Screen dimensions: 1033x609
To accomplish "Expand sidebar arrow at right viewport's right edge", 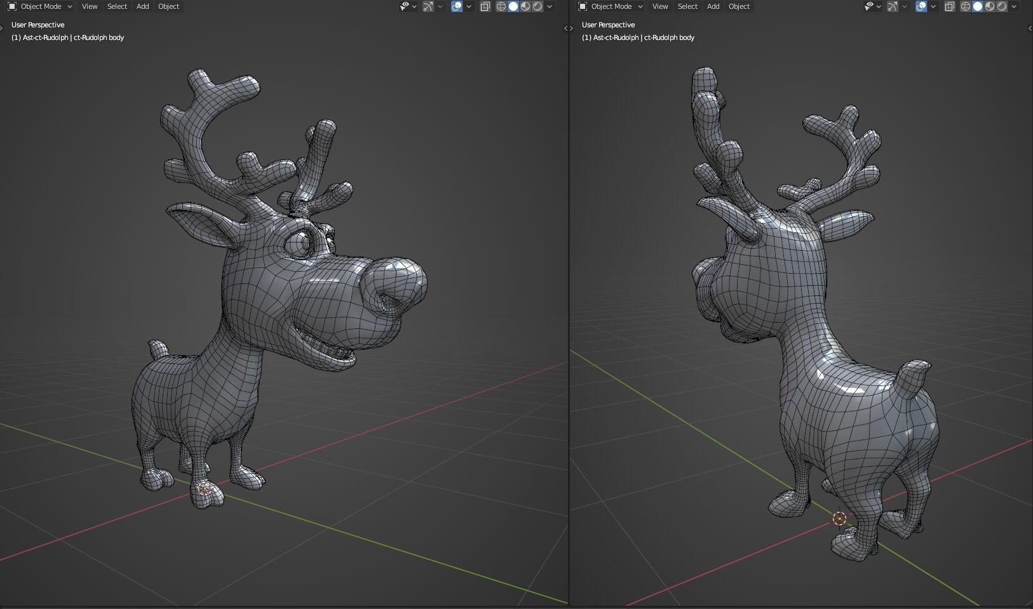I will [x=1030, y=28].
